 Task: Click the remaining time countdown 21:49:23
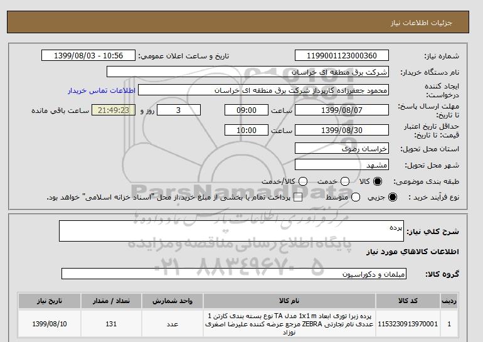114,110
